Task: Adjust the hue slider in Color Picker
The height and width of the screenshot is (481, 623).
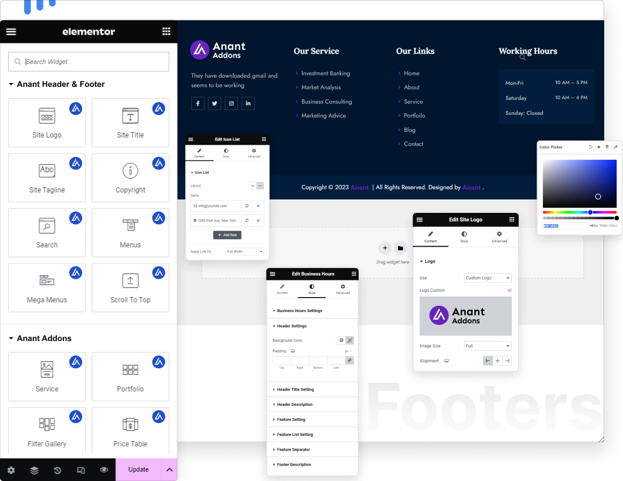Action: click(579, 212)
